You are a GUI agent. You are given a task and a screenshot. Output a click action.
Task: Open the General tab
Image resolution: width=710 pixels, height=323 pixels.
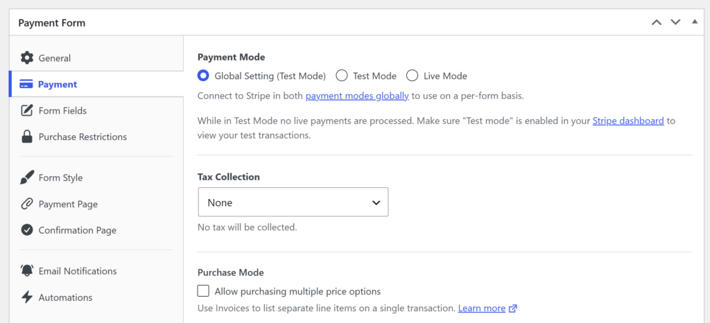(x=96, y=58)
